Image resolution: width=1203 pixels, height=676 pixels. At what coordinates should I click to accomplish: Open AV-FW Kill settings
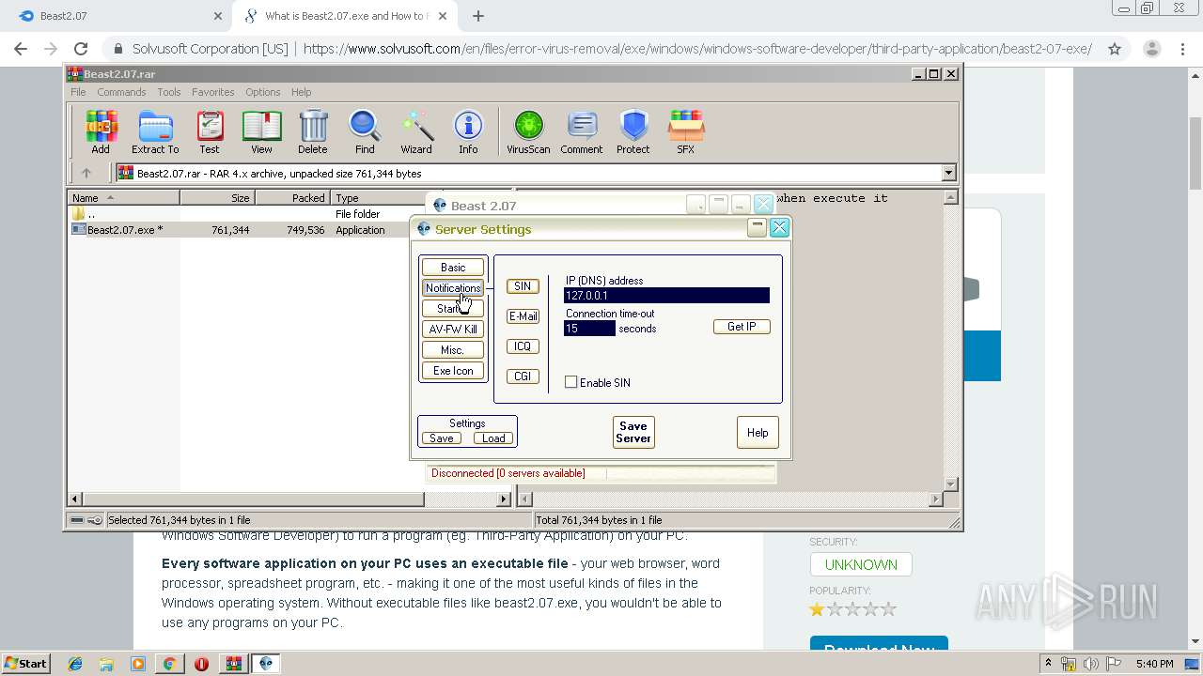tap(453, 330)
